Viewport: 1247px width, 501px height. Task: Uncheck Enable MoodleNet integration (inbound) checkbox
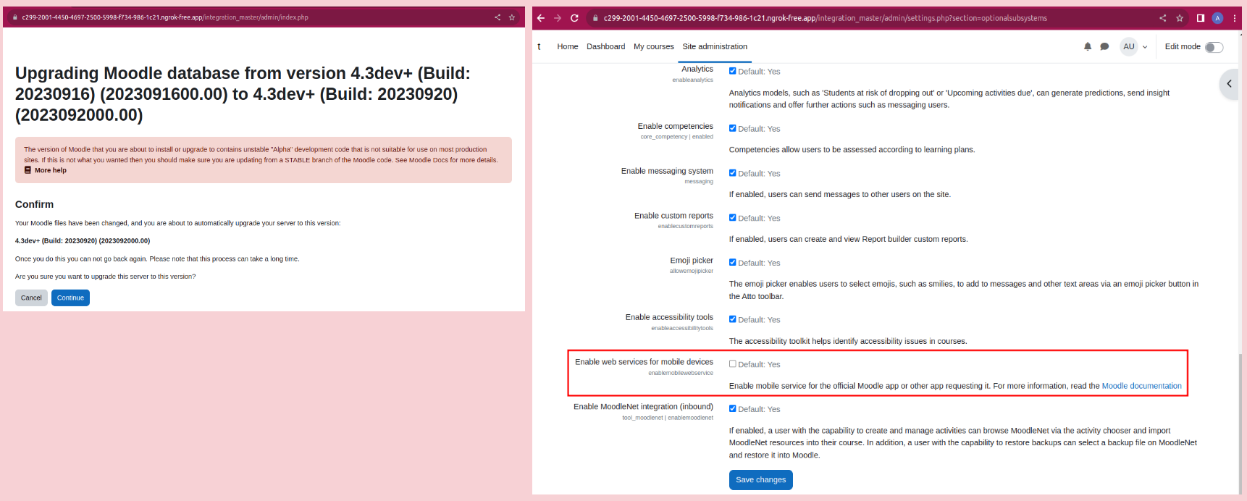733,409
